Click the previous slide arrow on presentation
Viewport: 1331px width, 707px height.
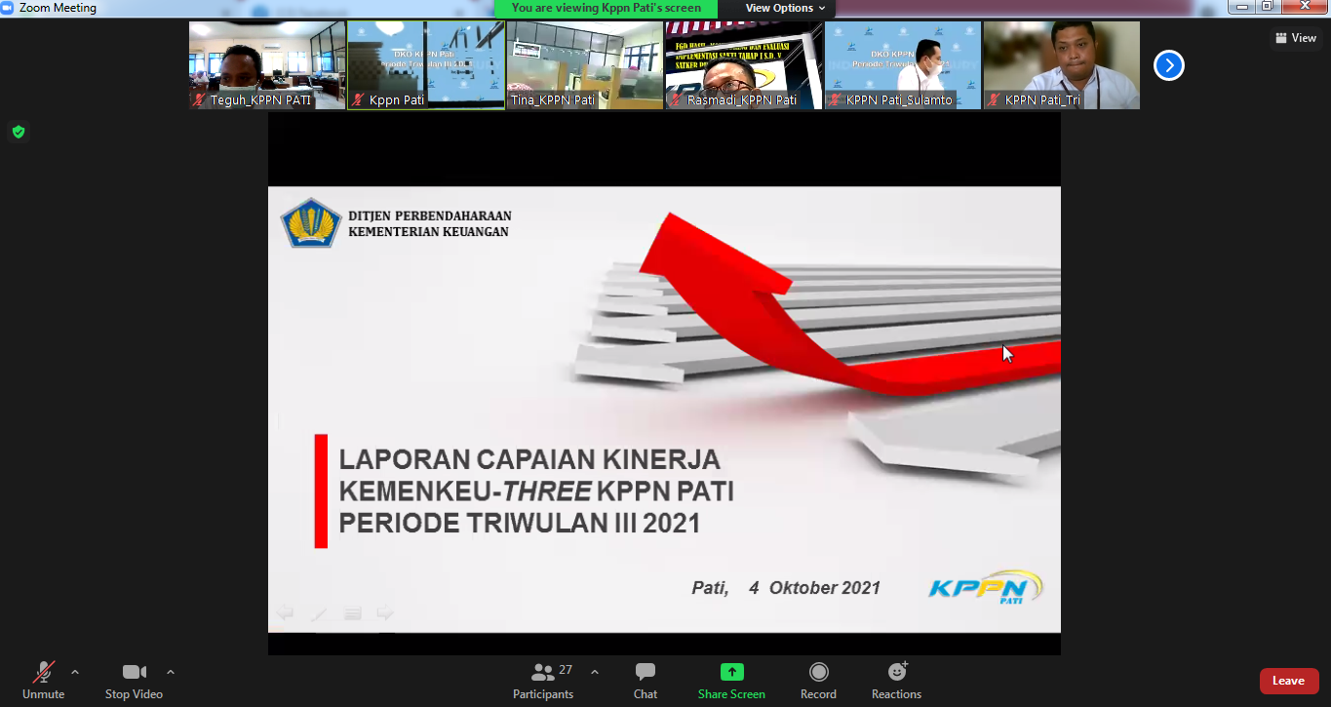[285, 612]
